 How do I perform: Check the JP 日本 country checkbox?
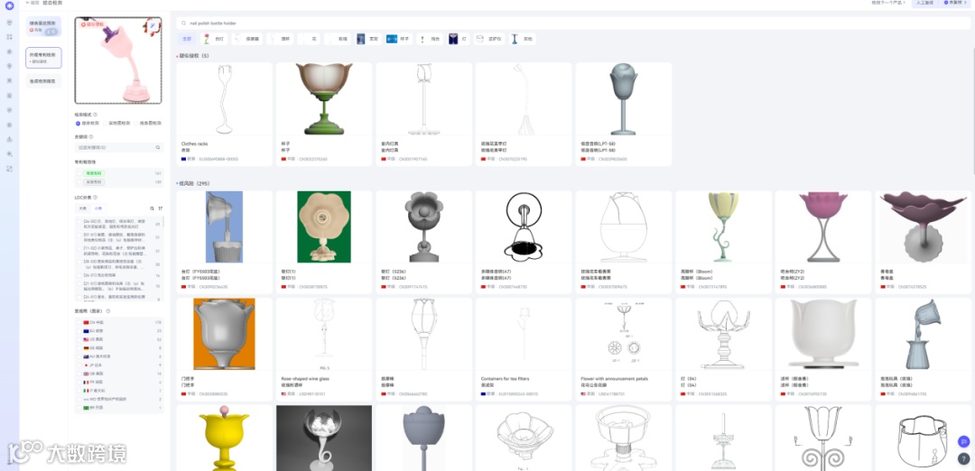pyautogui.click(x=79, y=365)
